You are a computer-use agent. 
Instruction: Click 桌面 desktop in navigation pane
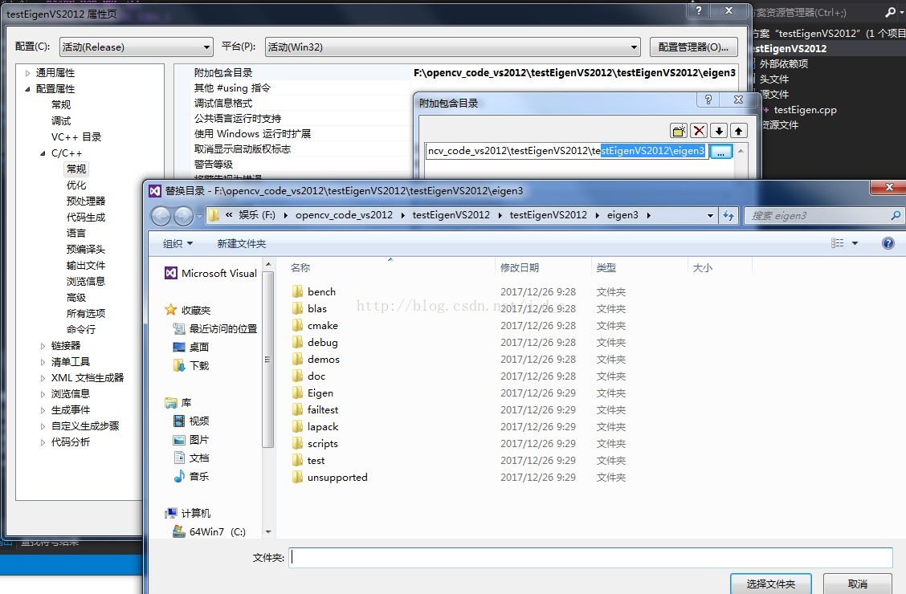191,347
